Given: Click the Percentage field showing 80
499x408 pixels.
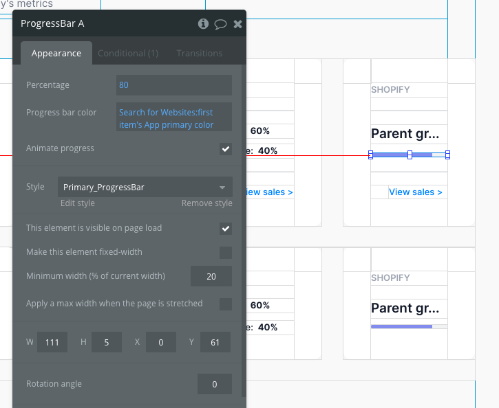Looking at the screenshot, I should [174, 85].
